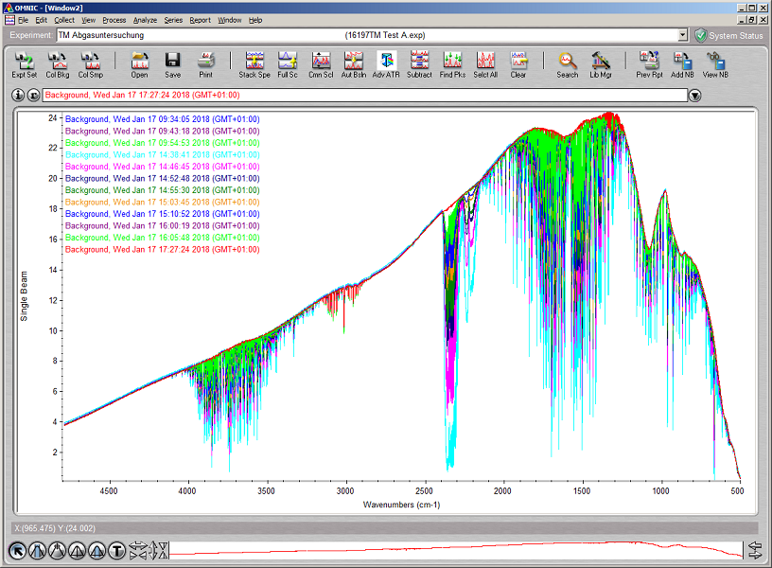Activate the arrow selection tool

[x=17, y=550]
